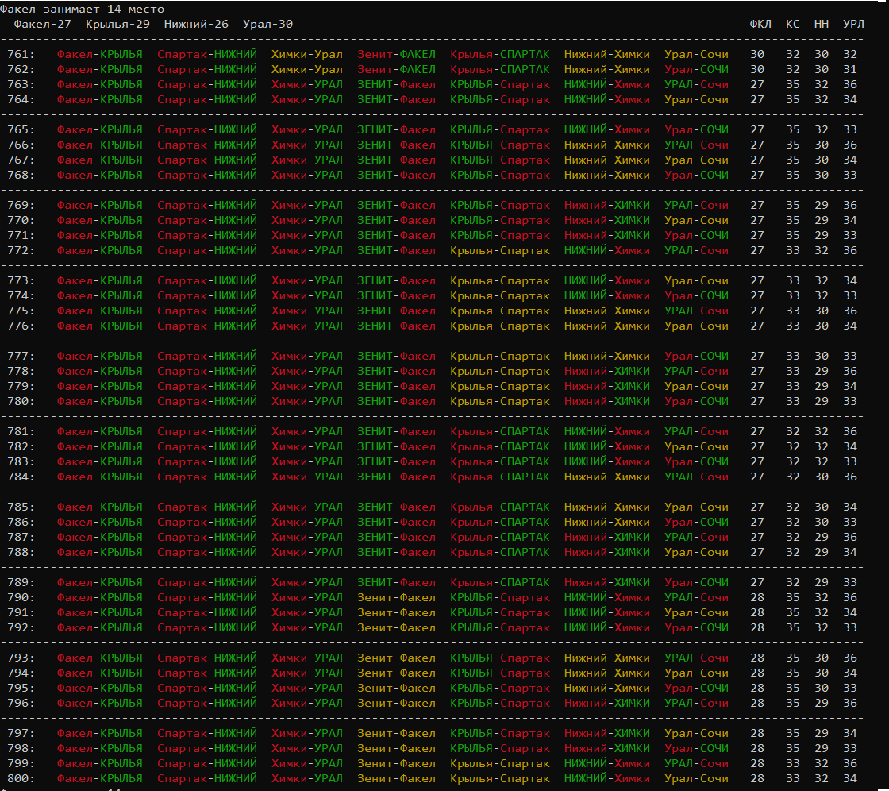
Task: Click 'Зенит-Факел' in row 790
Action: (396, 597)
